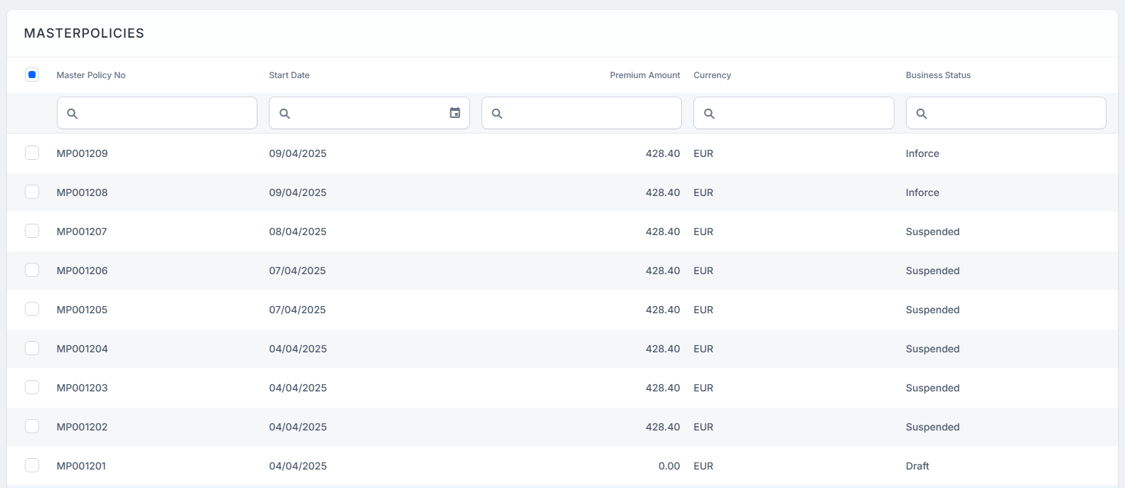Check the MP001204 row checkbox
This screenshot has height=488, width=1125.
[32, 348]
